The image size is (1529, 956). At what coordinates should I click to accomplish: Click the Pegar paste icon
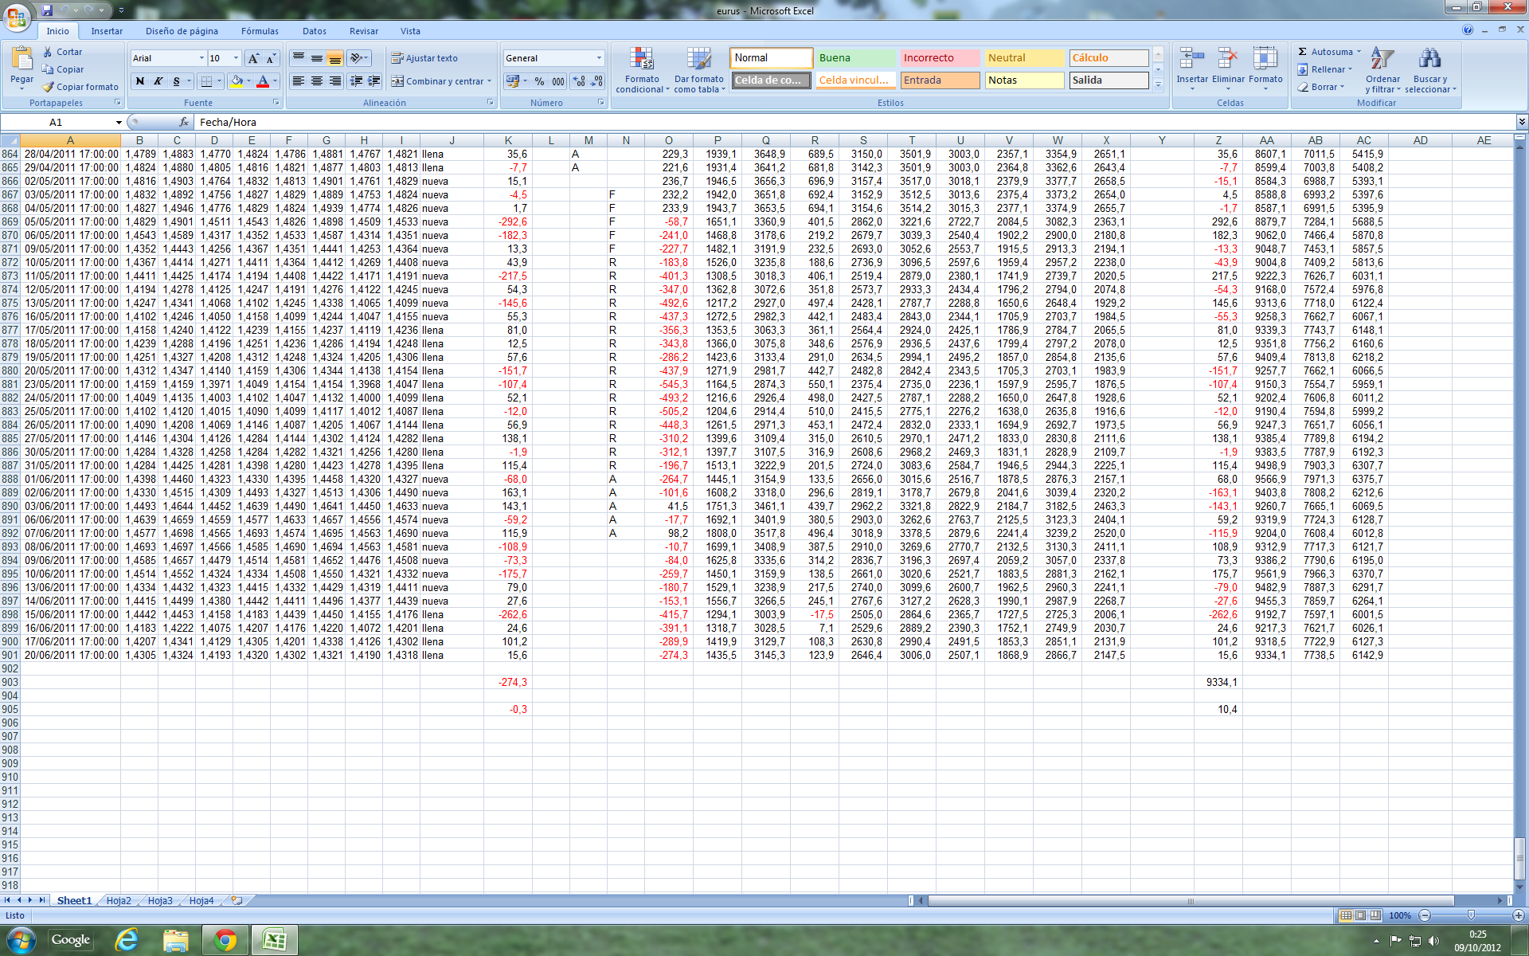[22, 60]
